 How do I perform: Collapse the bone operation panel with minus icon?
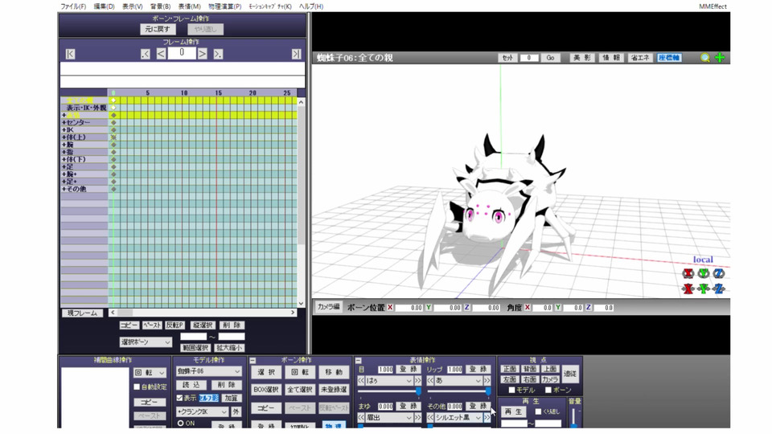pos(253,361)
